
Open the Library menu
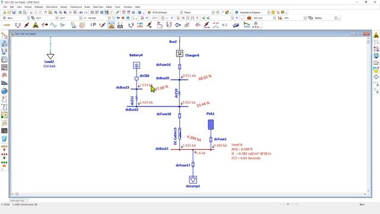tap(64, 7)
